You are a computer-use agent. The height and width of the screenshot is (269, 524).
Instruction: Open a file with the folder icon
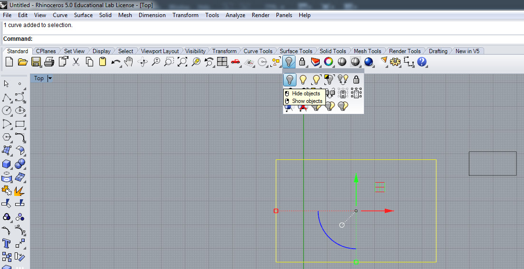22,62
